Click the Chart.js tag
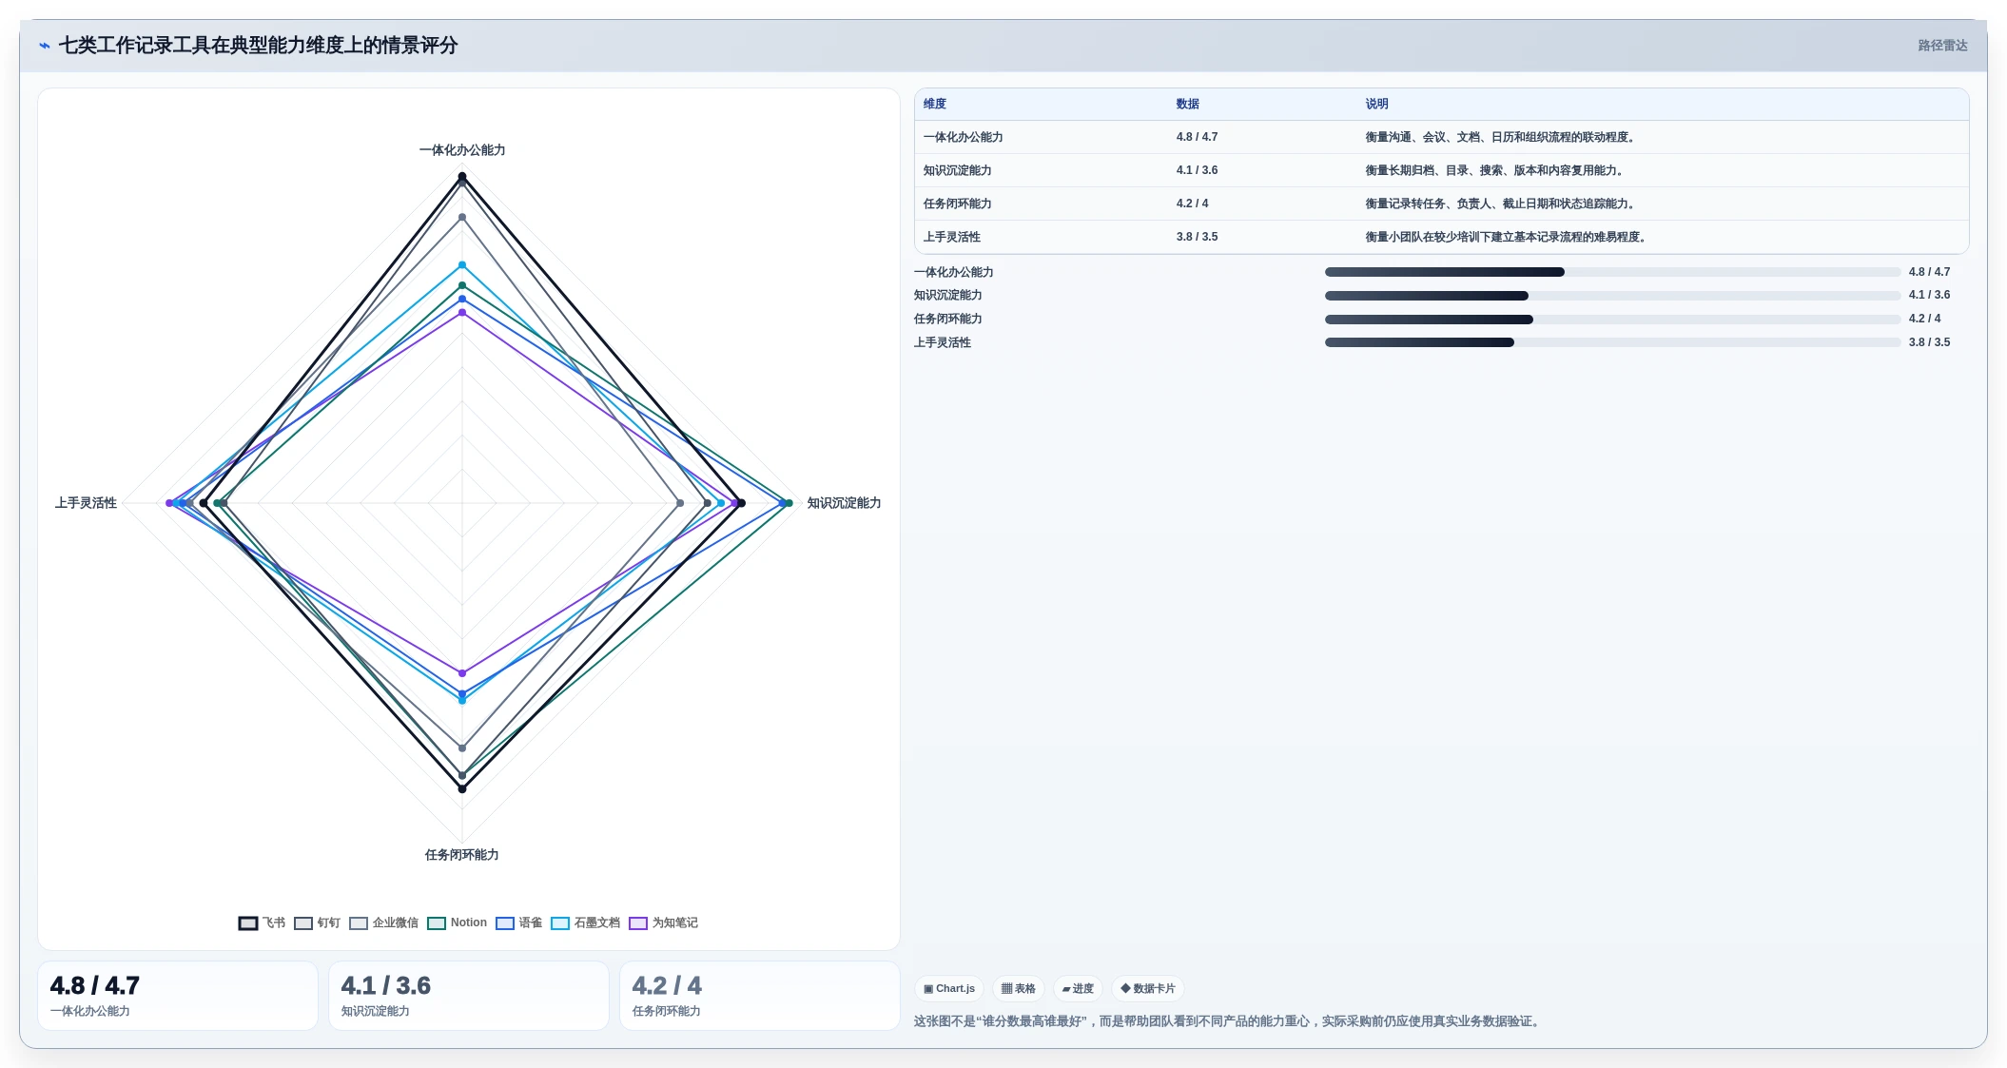Image resolution: width=2007 pixels, height=1068 pixels. click(x=949, y=989)
